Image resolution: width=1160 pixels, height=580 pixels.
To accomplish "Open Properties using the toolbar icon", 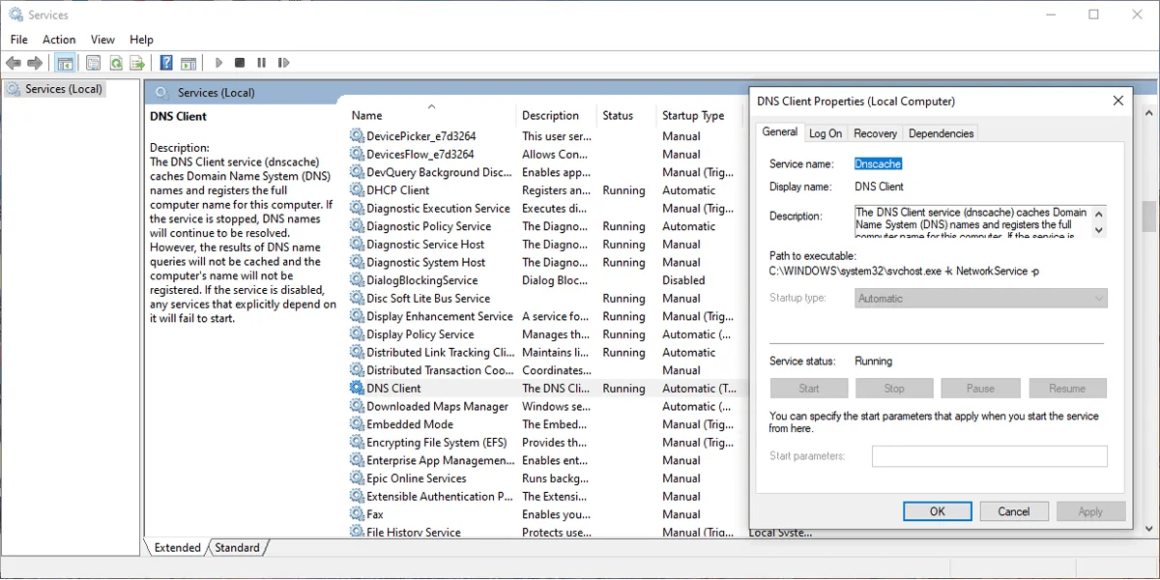I will tap(92, 62).
